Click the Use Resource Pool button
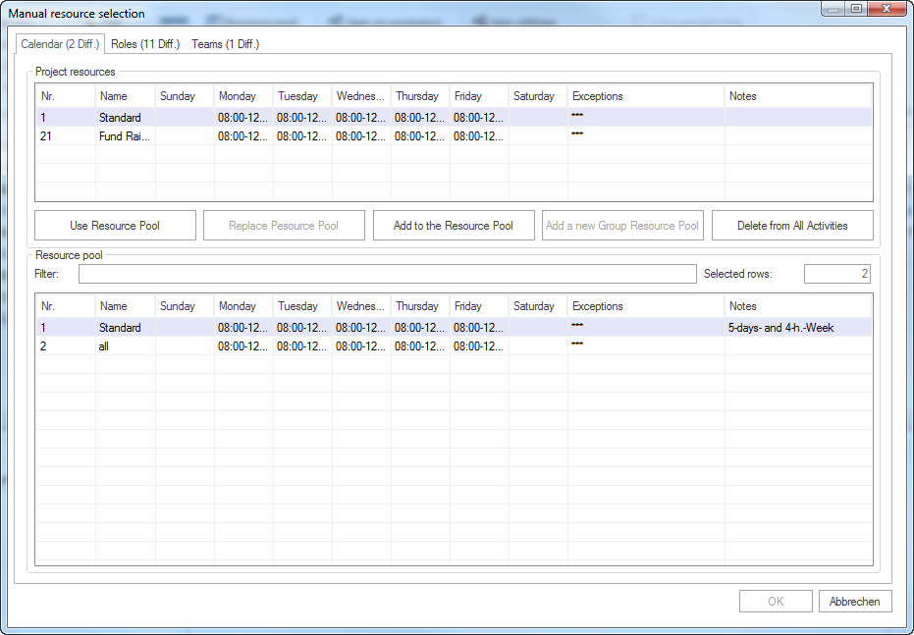The image size is (914, 635). coord(115,226)
